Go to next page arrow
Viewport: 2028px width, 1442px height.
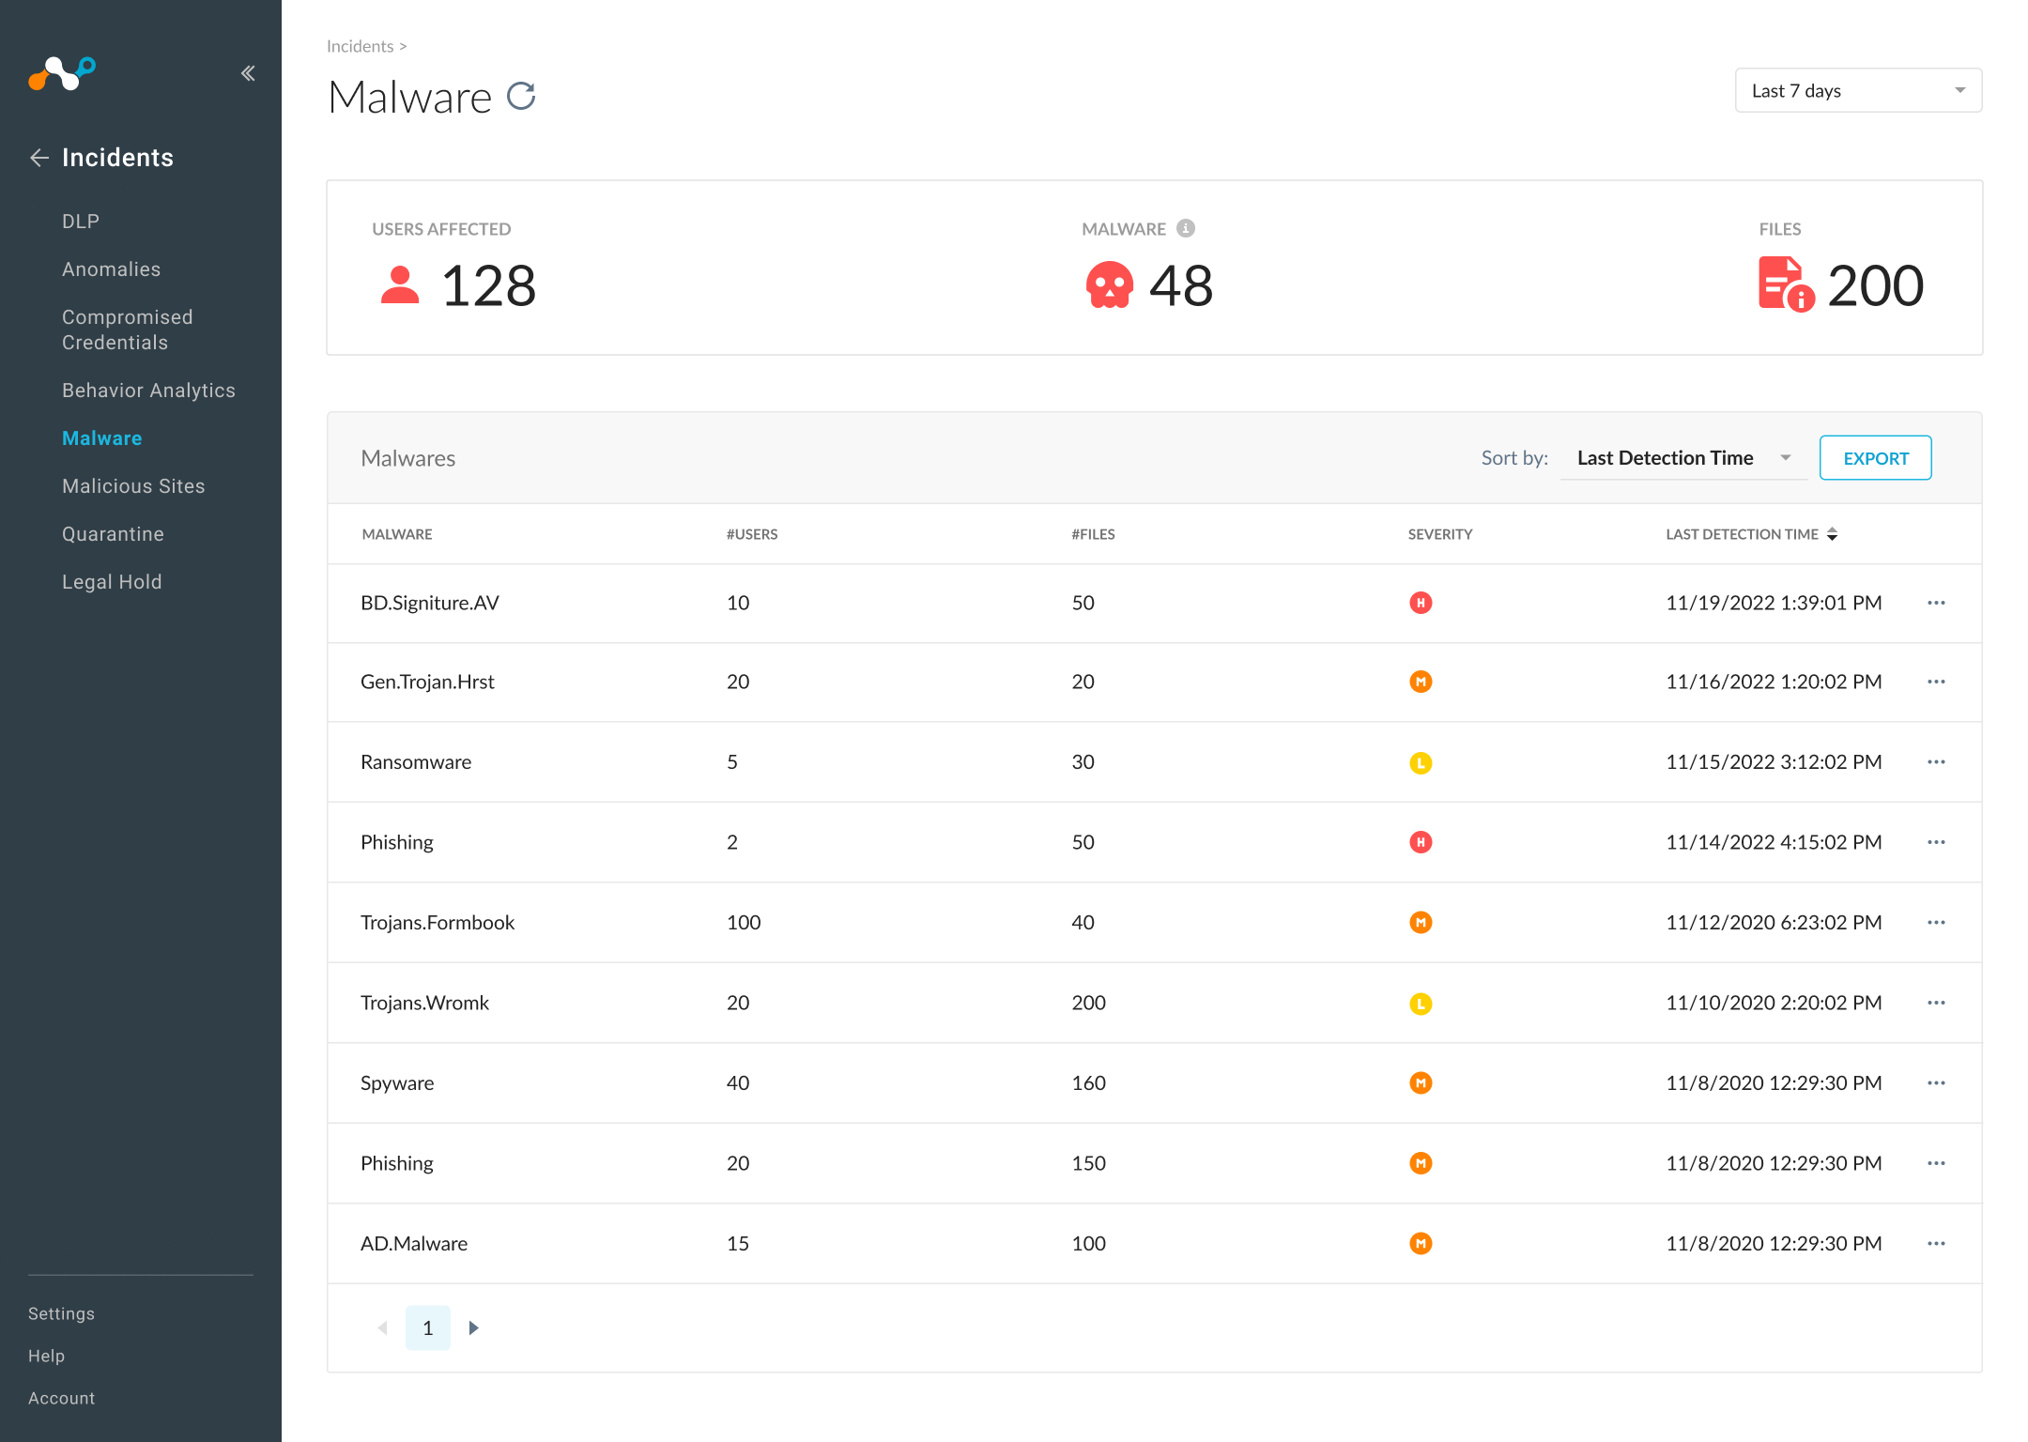click(x=473, y=1327)
